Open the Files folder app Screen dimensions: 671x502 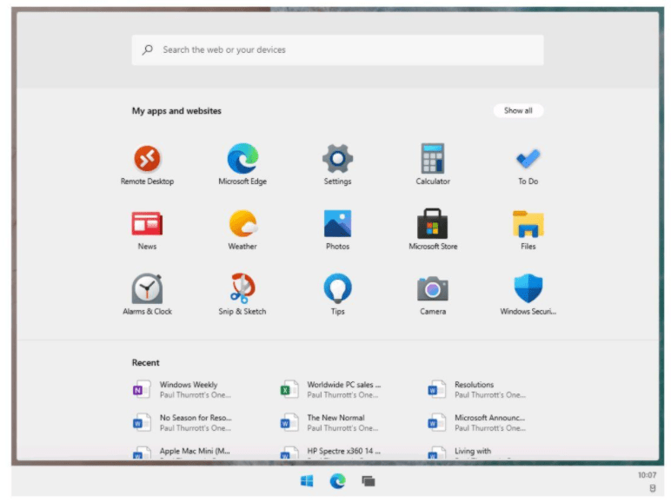528,224
